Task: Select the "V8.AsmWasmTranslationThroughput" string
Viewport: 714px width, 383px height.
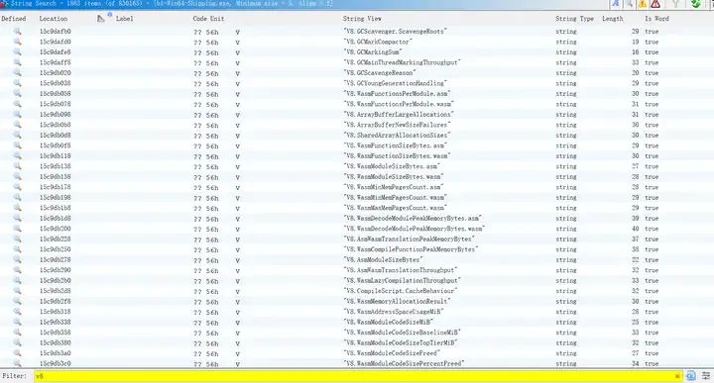Action: (x=401, y=270)
